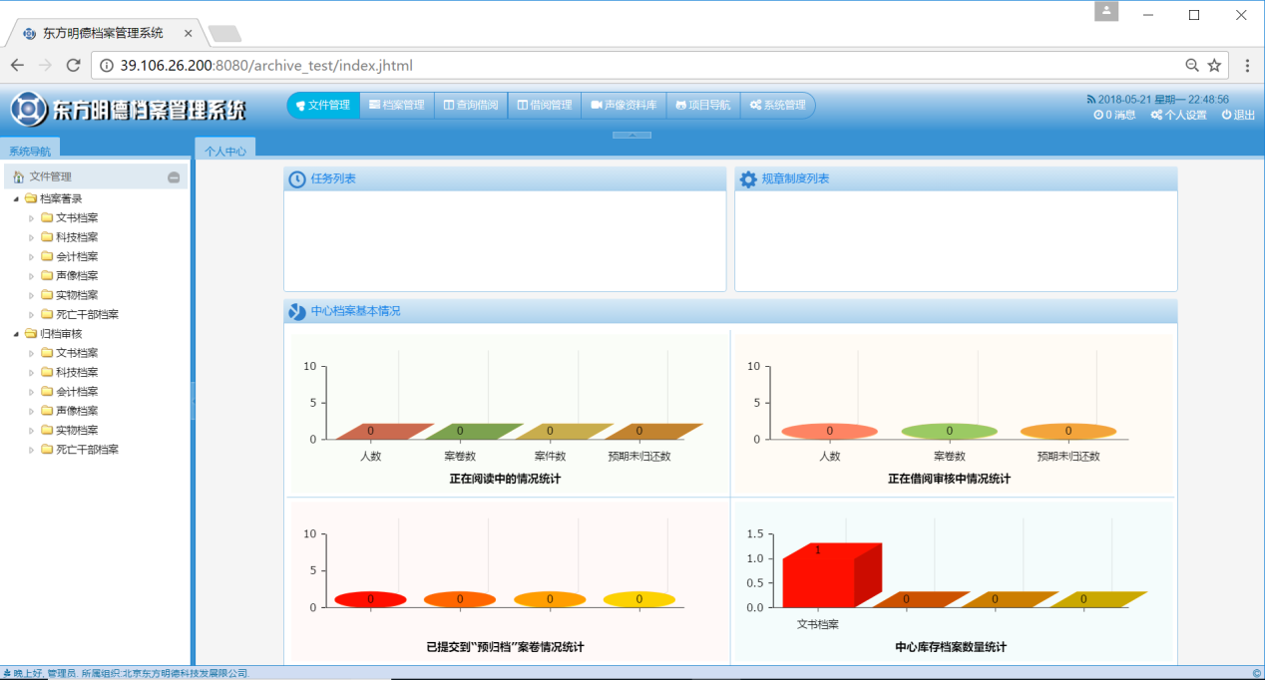Open the Chrome three-dot menu
Screen dimensions: 1265x680
coord(1247,66)
